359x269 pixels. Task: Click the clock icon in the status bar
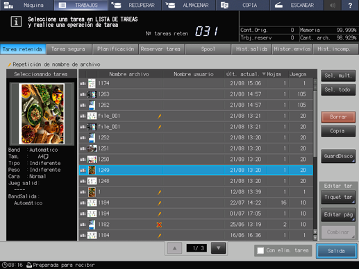[5, 265]
